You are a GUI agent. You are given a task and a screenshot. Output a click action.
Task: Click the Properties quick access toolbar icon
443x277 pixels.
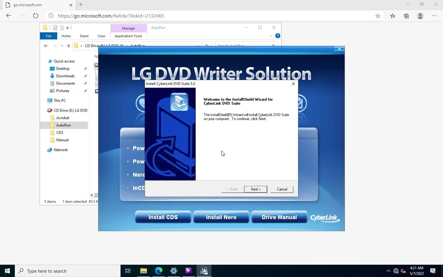point(55,27)
